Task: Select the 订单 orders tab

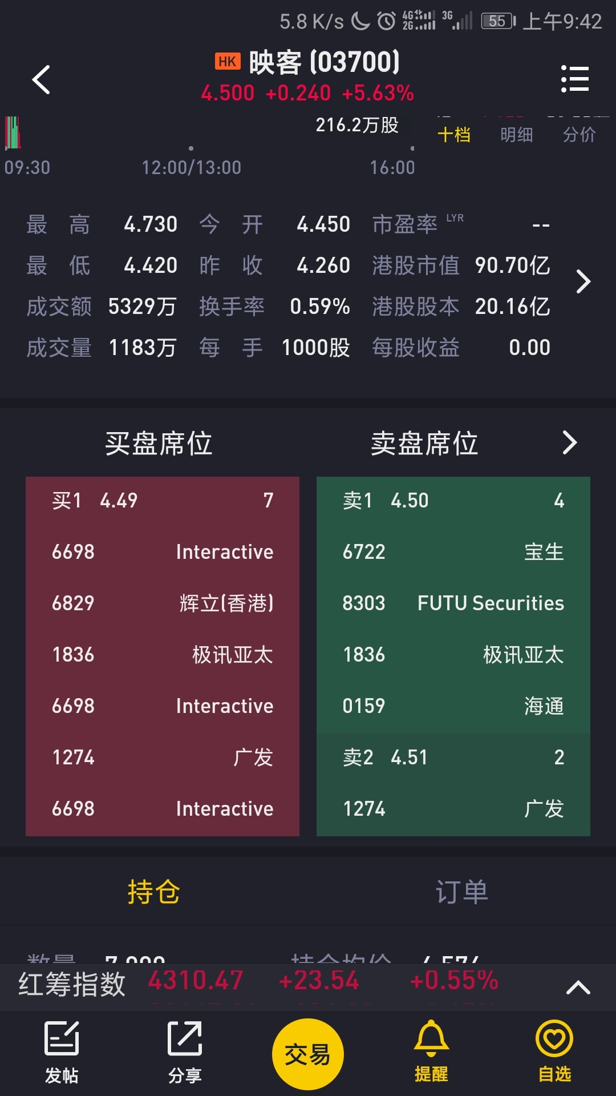Action: pos(462,892)
